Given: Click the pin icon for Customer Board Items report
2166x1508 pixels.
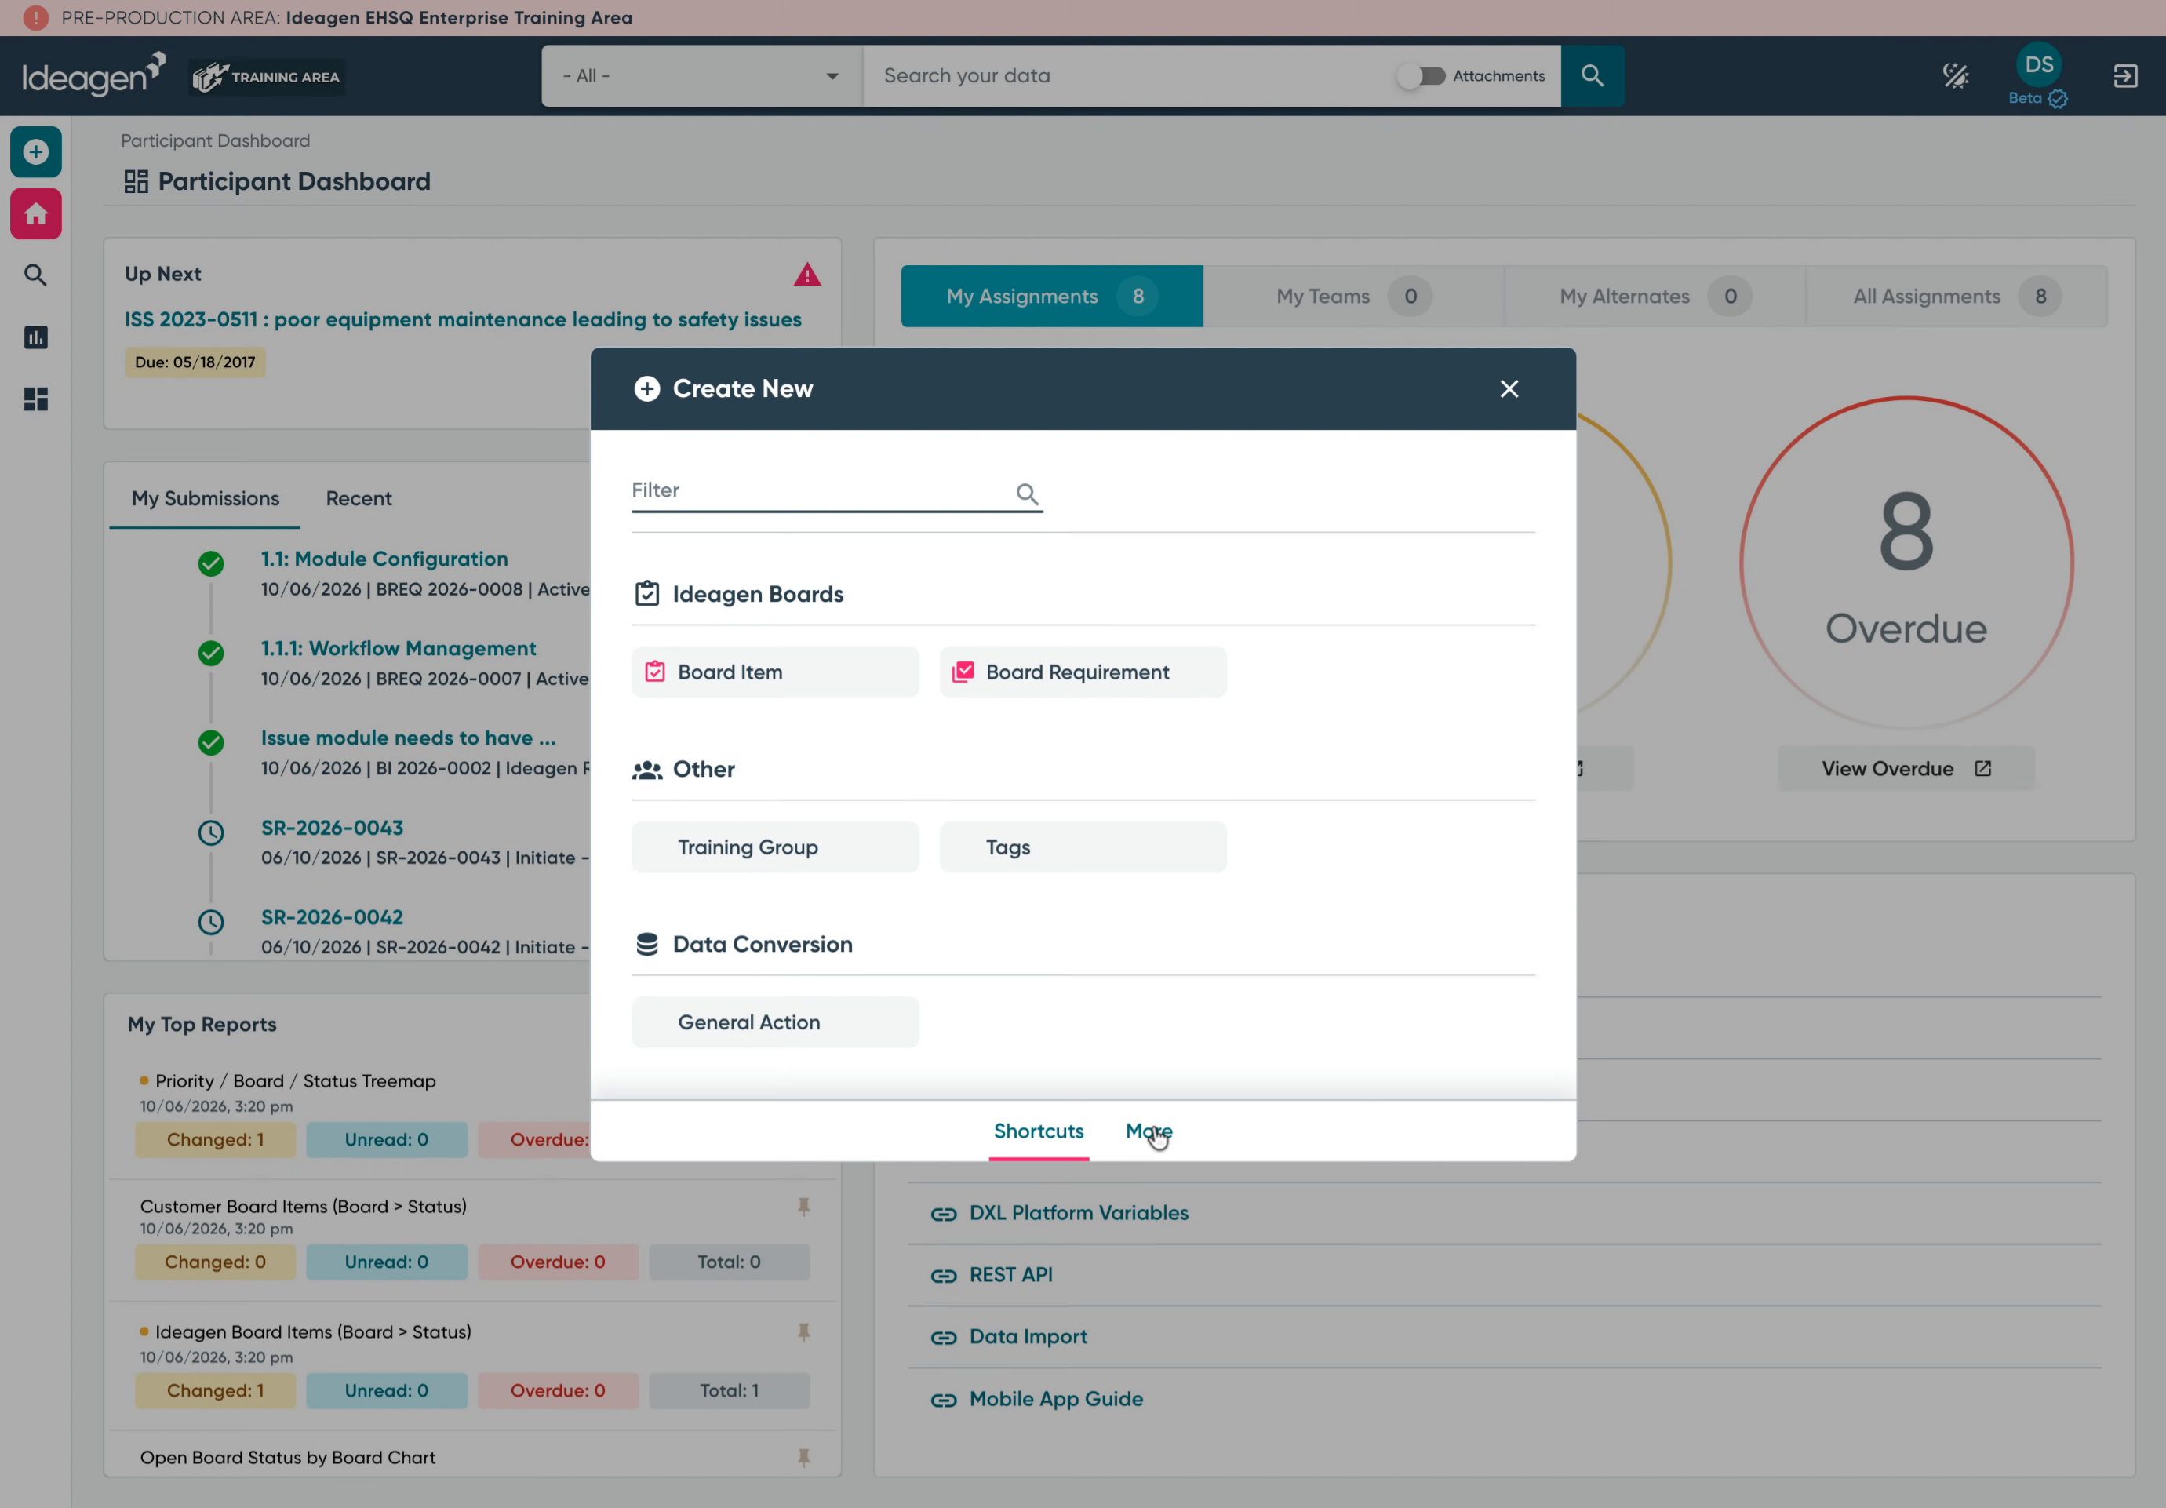Looking at the screenshot, I should click(x=804, y=1206).
